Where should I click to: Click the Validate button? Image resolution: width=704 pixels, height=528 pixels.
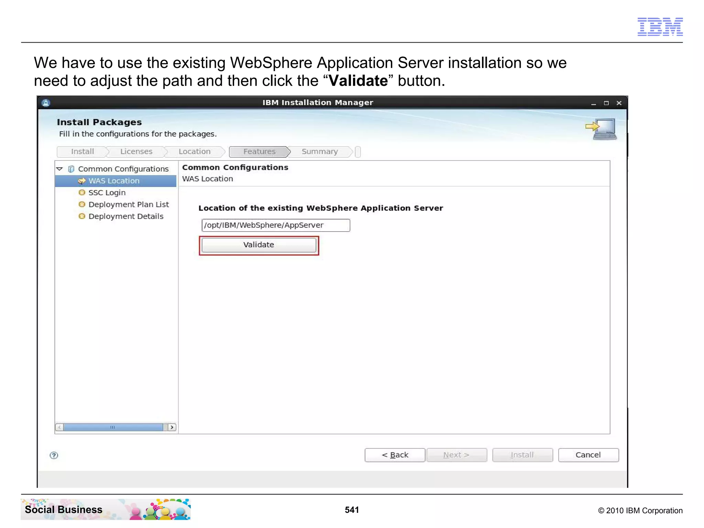258,245
